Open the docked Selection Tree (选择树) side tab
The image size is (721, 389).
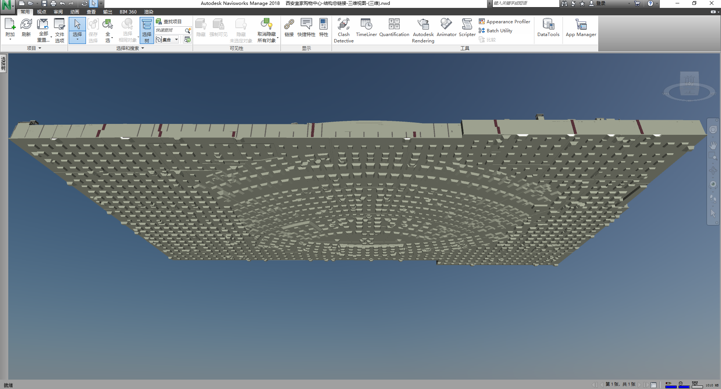click(x=3, y=63)
